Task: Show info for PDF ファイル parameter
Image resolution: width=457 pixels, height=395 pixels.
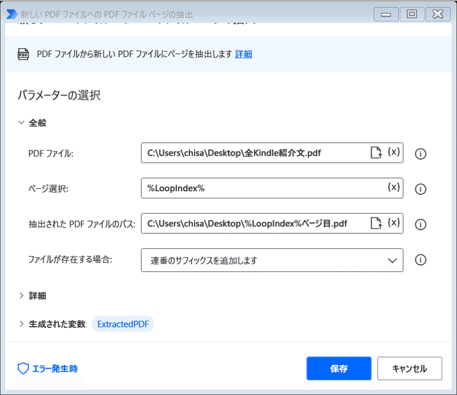Action: pos(420,154)
